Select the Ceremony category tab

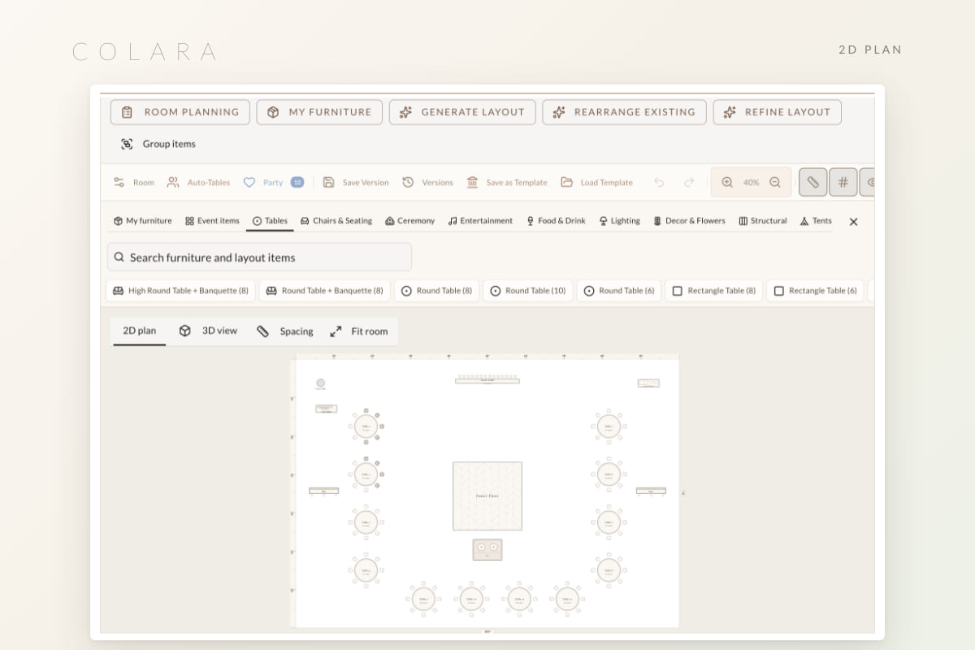pos(409,221)
